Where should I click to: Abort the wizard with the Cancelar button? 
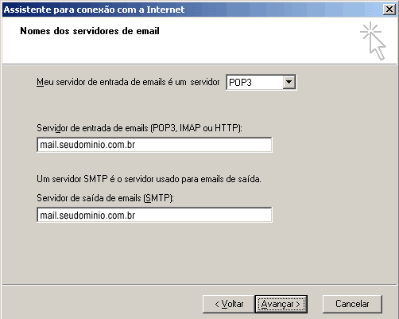click(x=352, y=304)
